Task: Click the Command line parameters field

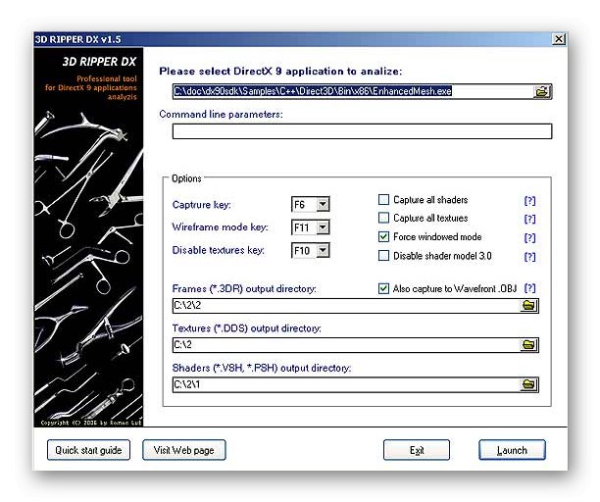Action: (x=362, y=131)
